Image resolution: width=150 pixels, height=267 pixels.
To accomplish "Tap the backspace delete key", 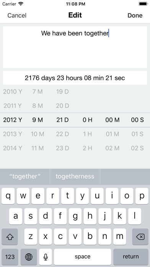I will [x=140, y=237].
